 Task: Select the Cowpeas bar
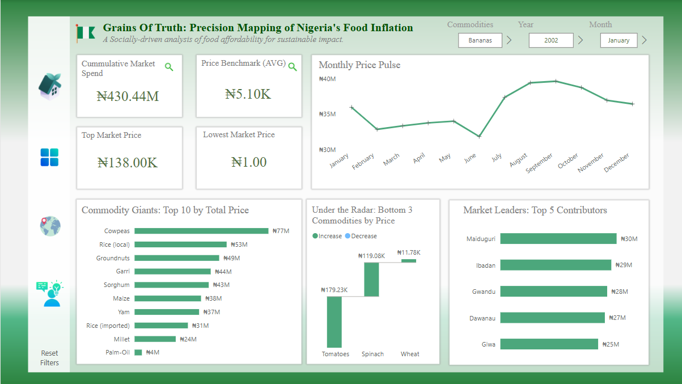coord(201,231)
